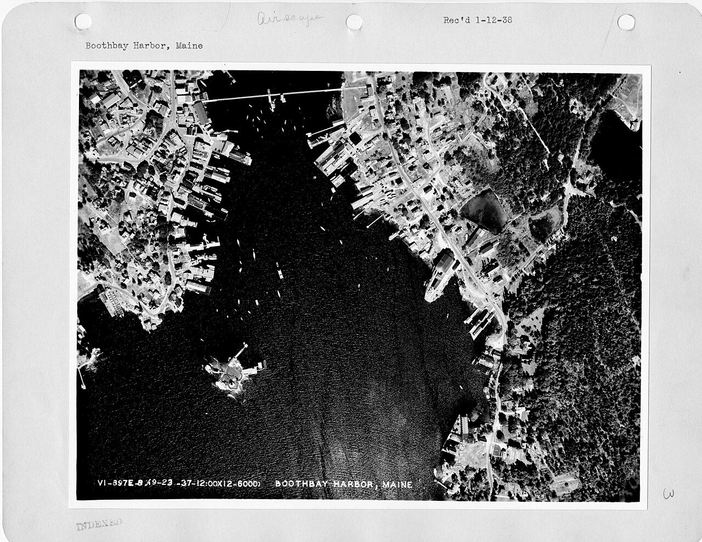
Task: Click the typed "Boothbay Harbor, Maine" caption above the photo
Action: tap(144, 46)
